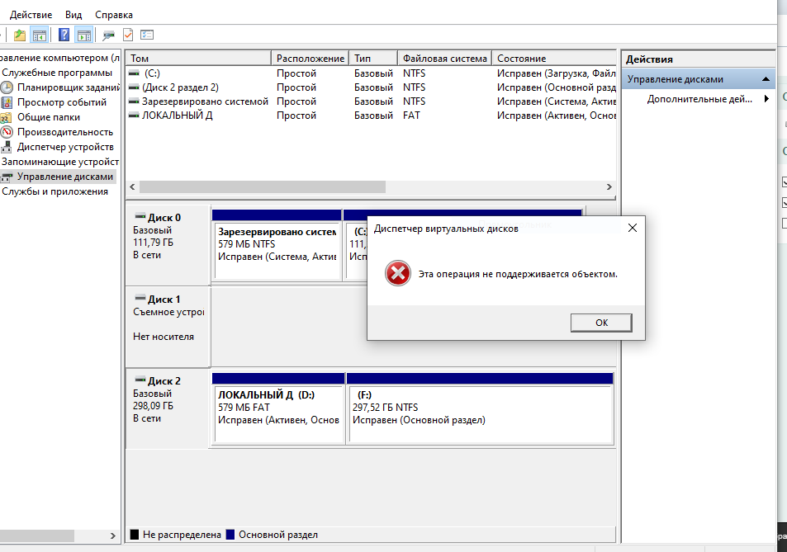Click the console tree scroll-right arrow

click(x=112, y=536)
